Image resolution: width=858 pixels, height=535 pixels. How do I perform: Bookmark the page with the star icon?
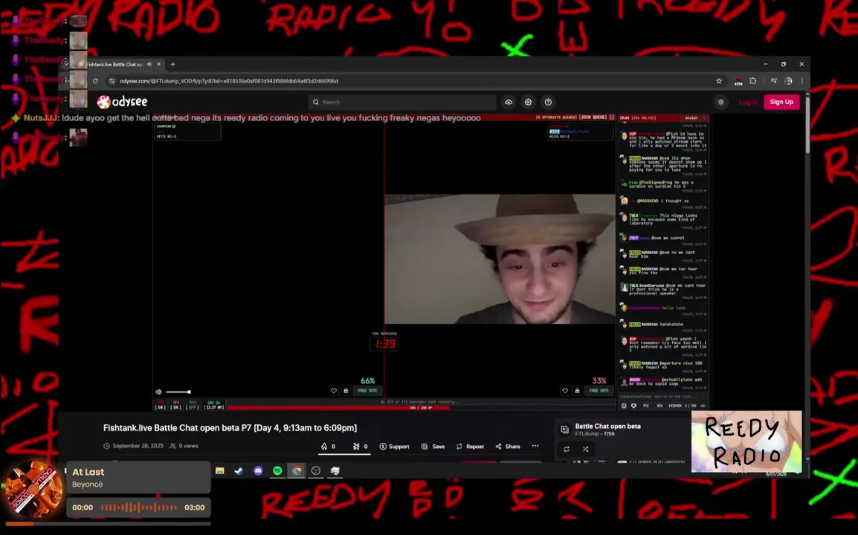[x=719, y=81]
